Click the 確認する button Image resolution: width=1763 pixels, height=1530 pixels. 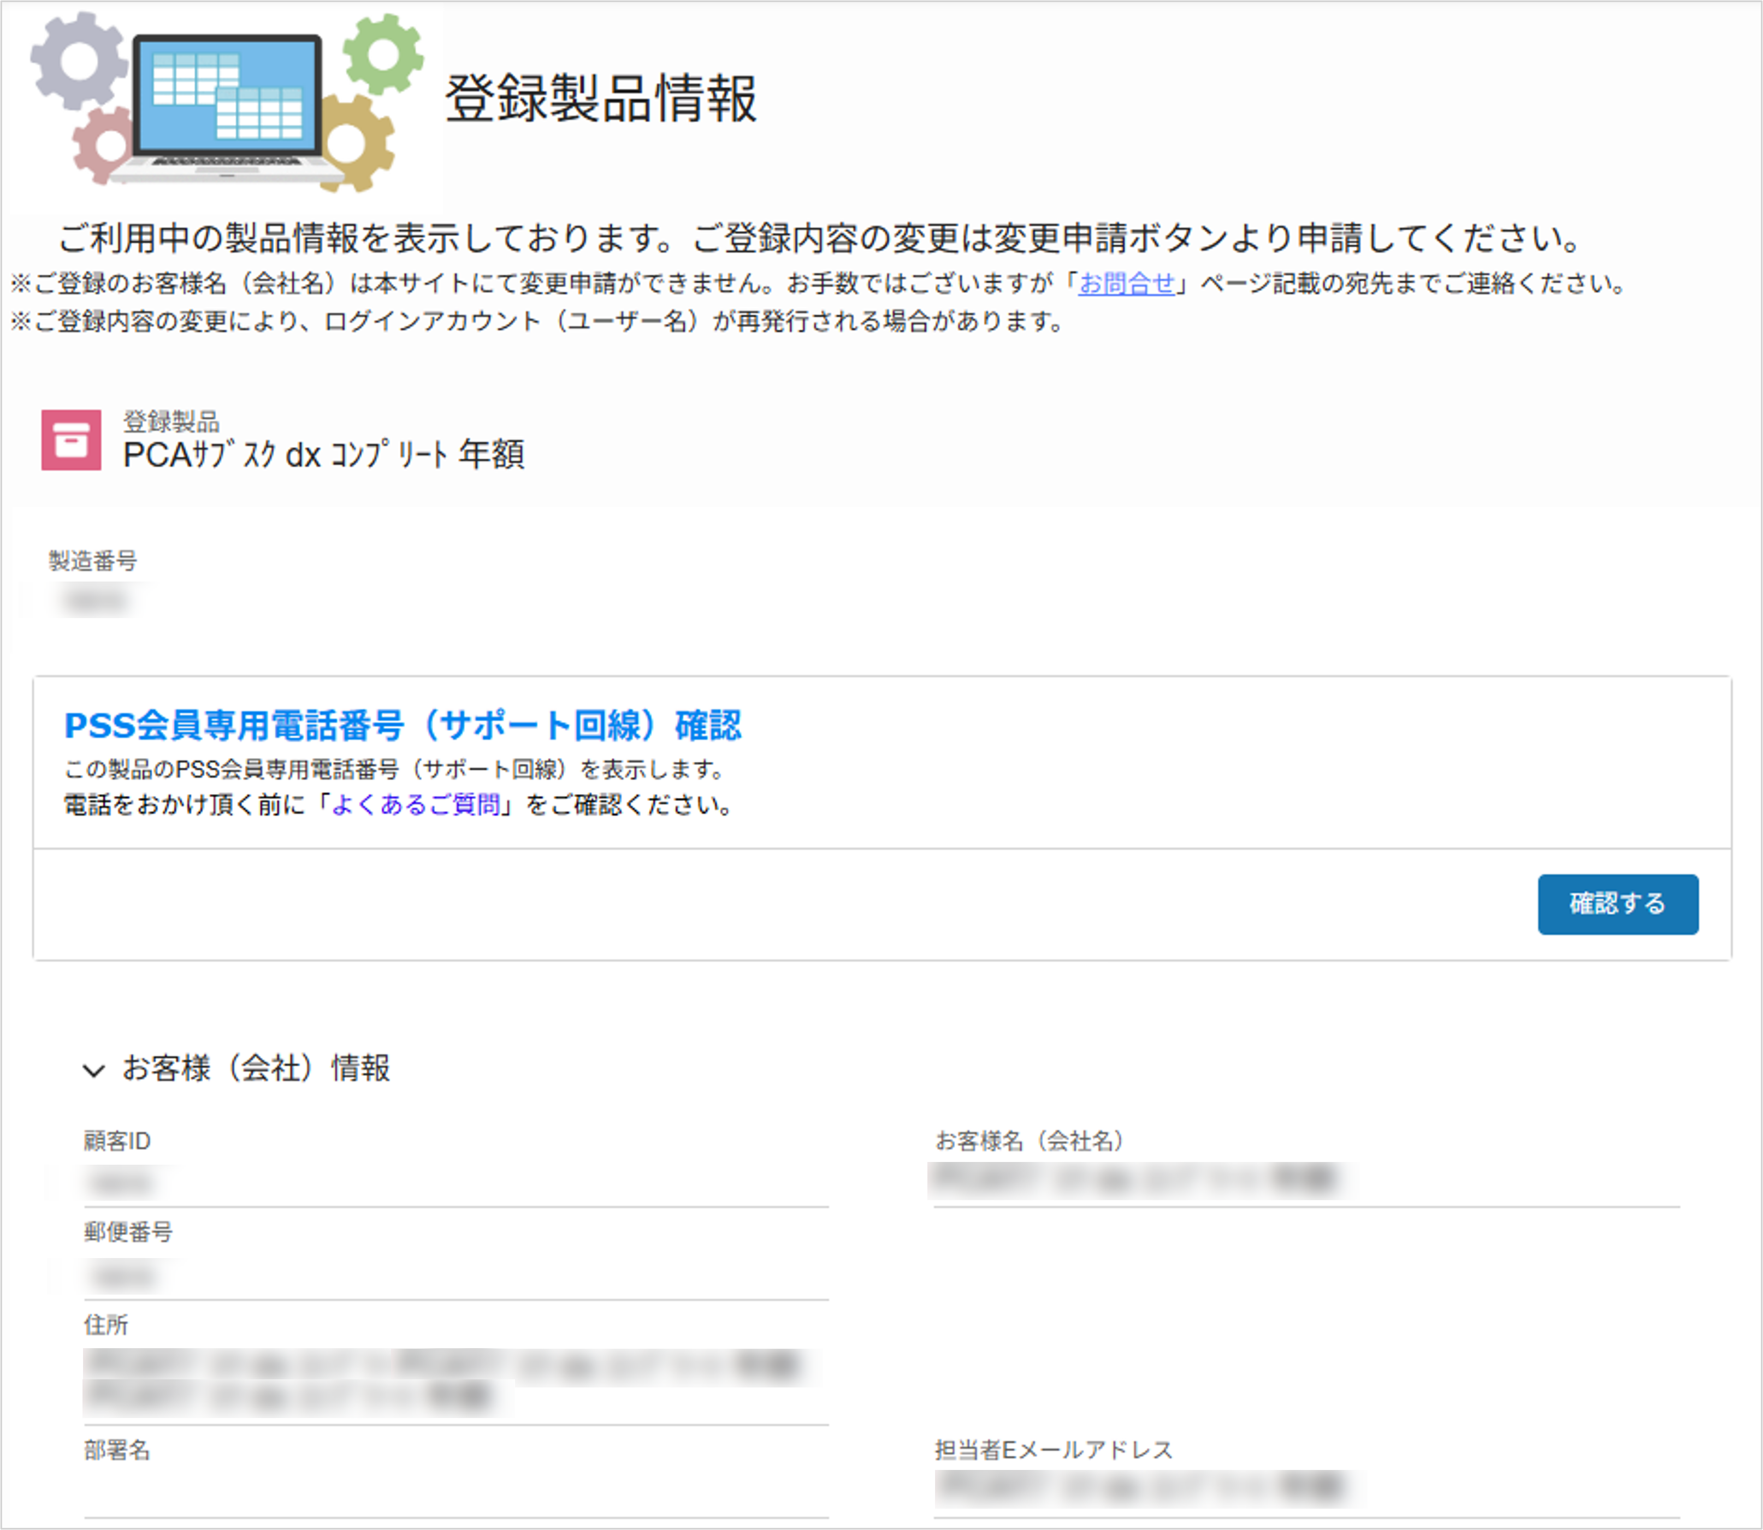click(1618, 904)
